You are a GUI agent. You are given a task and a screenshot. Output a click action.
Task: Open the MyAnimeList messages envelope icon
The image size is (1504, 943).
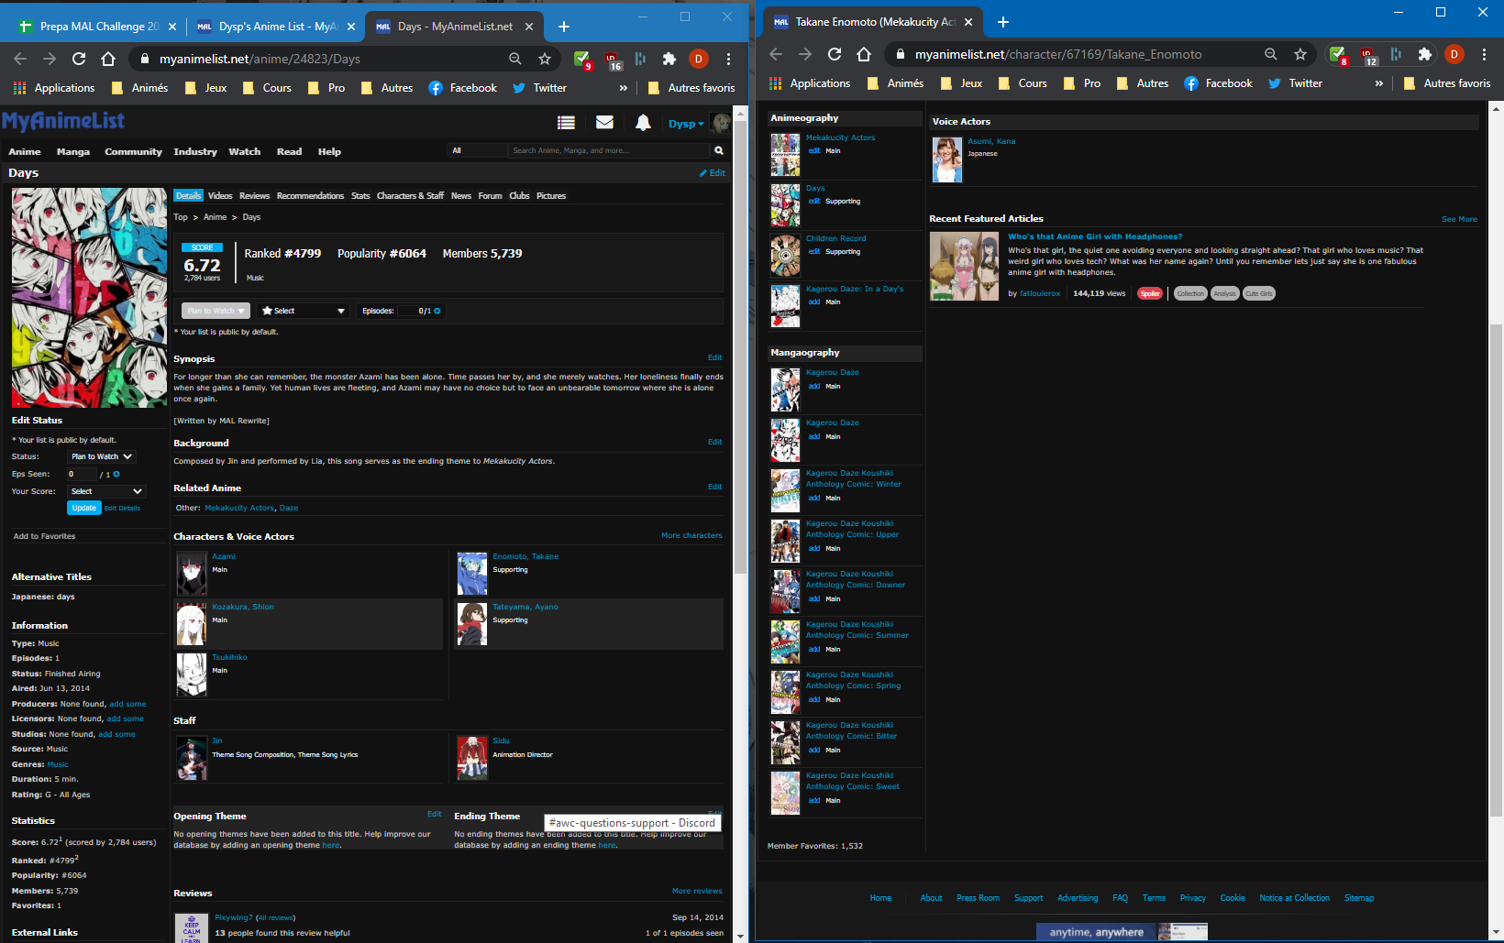pyautogui.click(x=604, y=123)
